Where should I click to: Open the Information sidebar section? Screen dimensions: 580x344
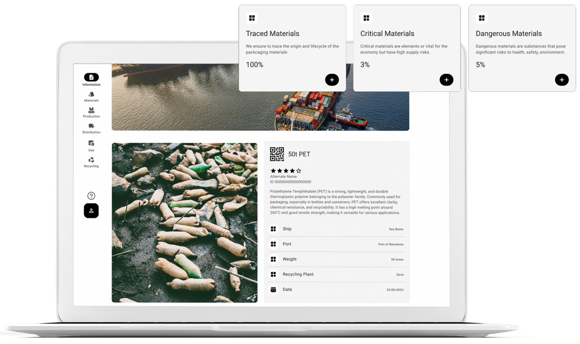click(91, 77)
